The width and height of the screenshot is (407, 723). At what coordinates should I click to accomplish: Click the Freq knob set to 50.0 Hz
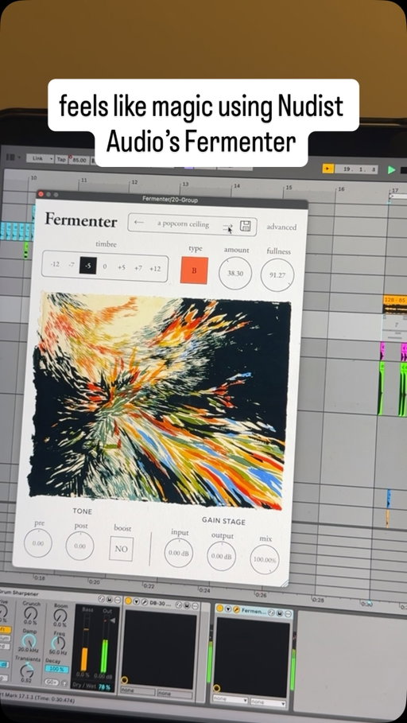point(58,643)
